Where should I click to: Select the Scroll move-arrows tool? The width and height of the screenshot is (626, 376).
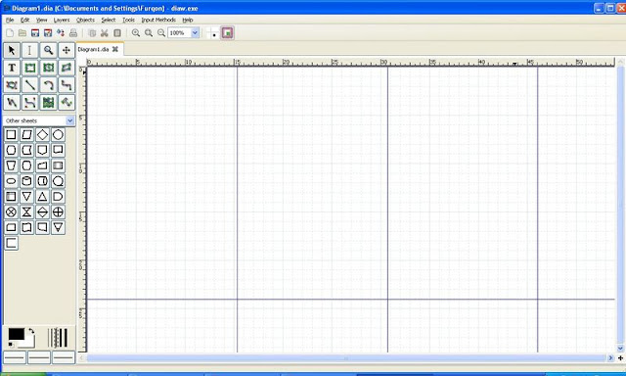click(x=67, y=50)
